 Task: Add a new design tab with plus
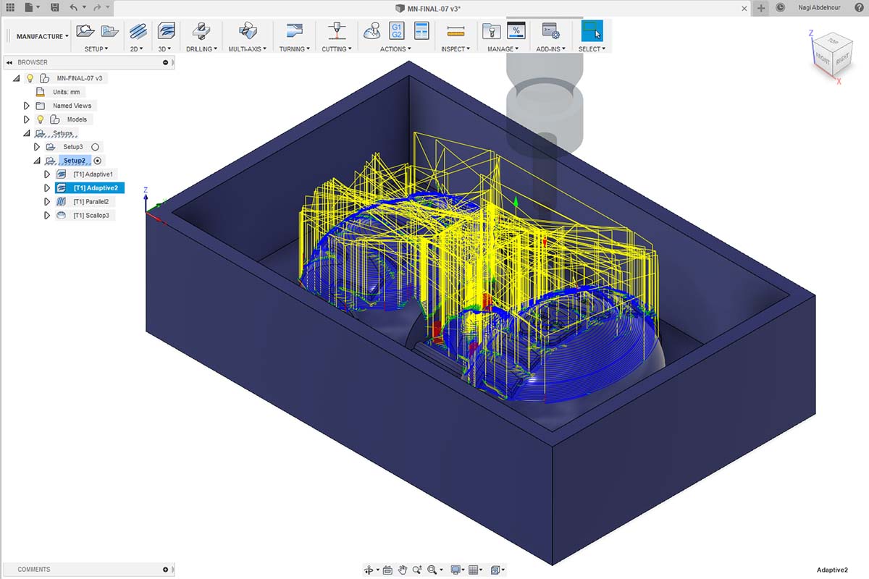pos(760,7)
